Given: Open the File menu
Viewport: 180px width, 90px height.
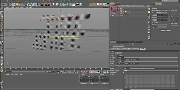Looking at the screenshot, I should (2, 1).
